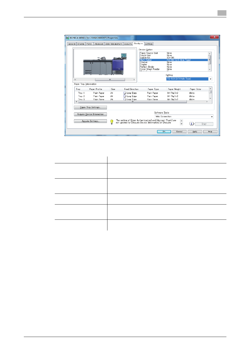The width and height of the screenshot is (250, 354).
Task: Click the printer preview horizontal scrollbar thumb
Action: coord(110,80)
